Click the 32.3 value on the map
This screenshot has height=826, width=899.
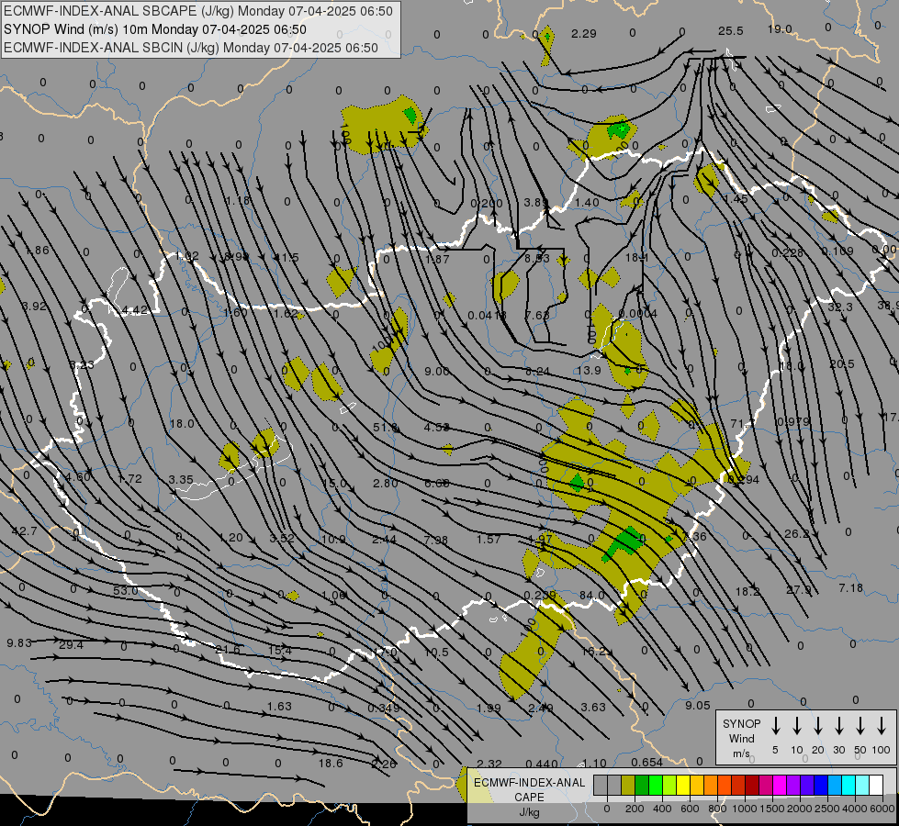(840, 307)
